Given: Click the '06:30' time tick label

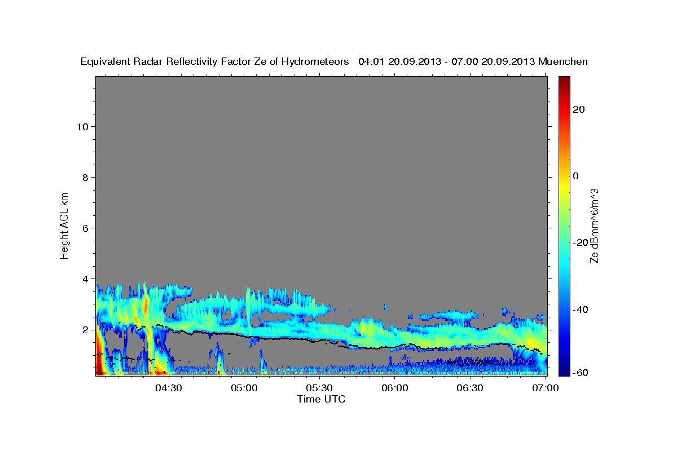Looking at the screenshot, I should (x=470, y=388).
